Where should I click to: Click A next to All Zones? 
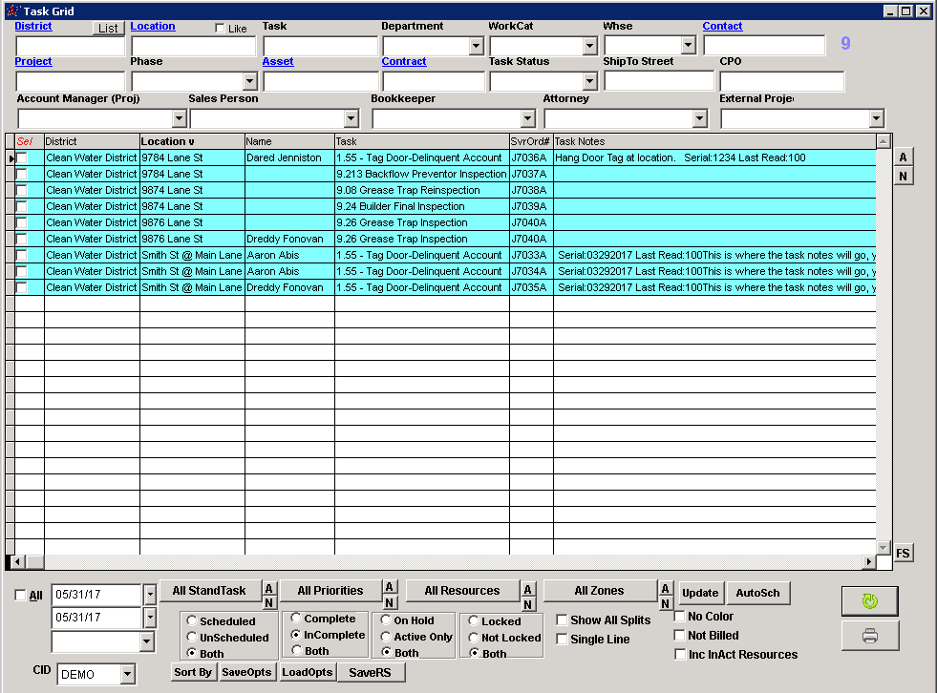[665, 588]
